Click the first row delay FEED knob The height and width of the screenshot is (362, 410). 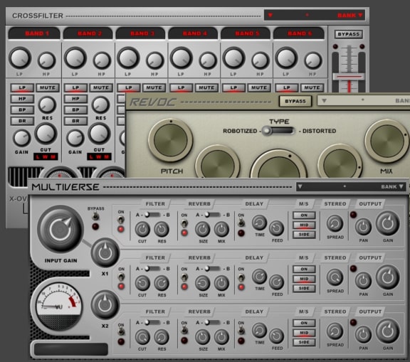tap(277, 228)
